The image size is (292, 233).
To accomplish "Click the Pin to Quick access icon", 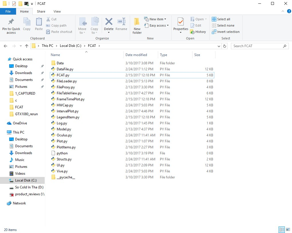I will pyautogui.click(x=11, y=22).
